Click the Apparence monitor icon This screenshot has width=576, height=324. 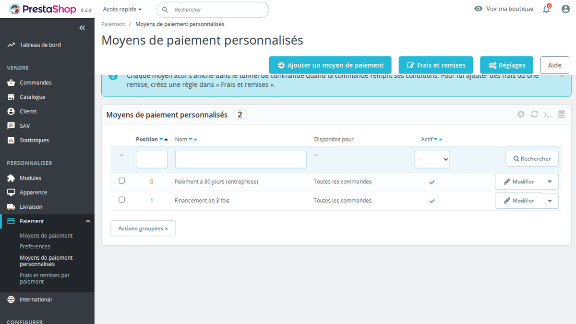pyautogui.click(x=11, y=192)
